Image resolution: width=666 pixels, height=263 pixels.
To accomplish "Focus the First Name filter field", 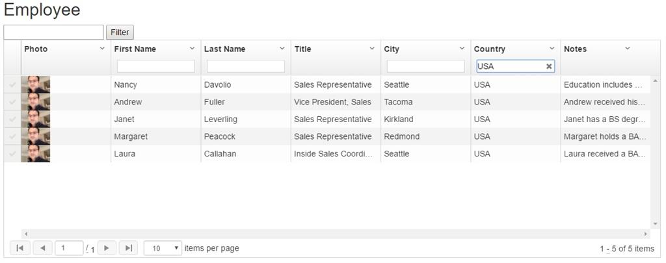I will coord(155,66).
